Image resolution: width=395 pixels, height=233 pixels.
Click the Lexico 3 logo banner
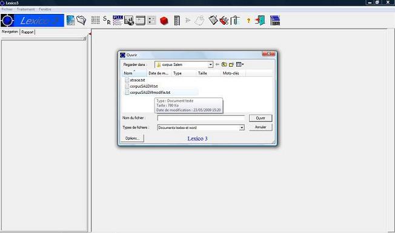point(32,21)
